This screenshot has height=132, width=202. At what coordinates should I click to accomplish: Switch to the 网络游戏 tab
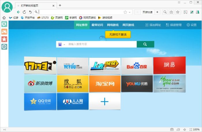click(113, 25)
